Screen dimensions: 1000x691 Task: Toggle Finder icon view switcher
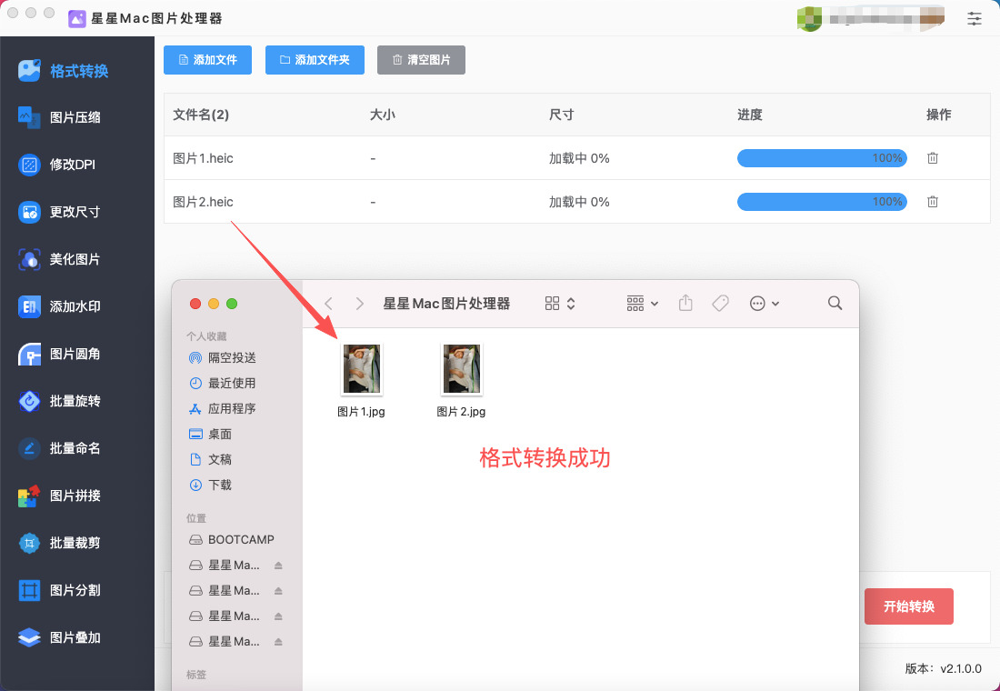(561, 304)
